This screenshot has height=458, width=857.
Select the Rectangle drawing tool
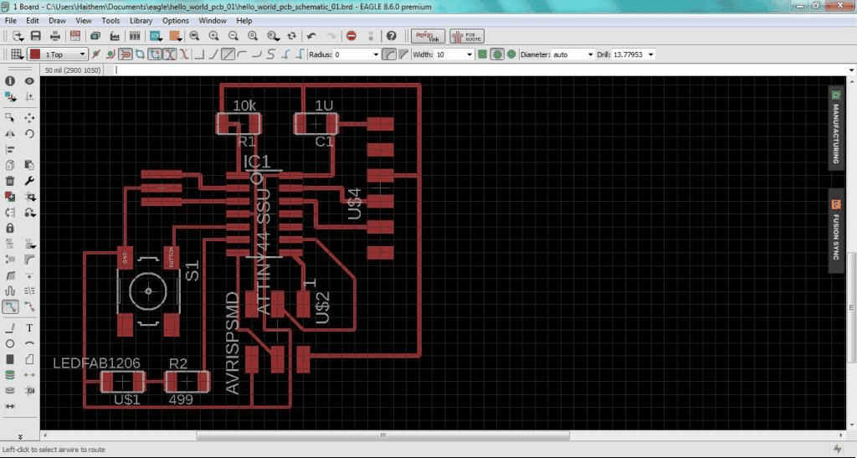pos(10,359)
